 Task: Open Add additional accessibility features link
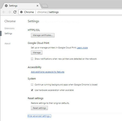click(x=48, y=72)
